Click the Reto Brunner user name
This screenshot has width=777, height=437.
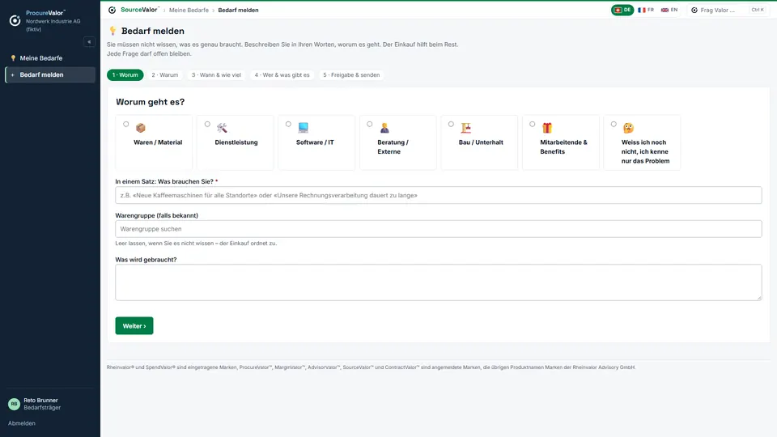(40, 401)
